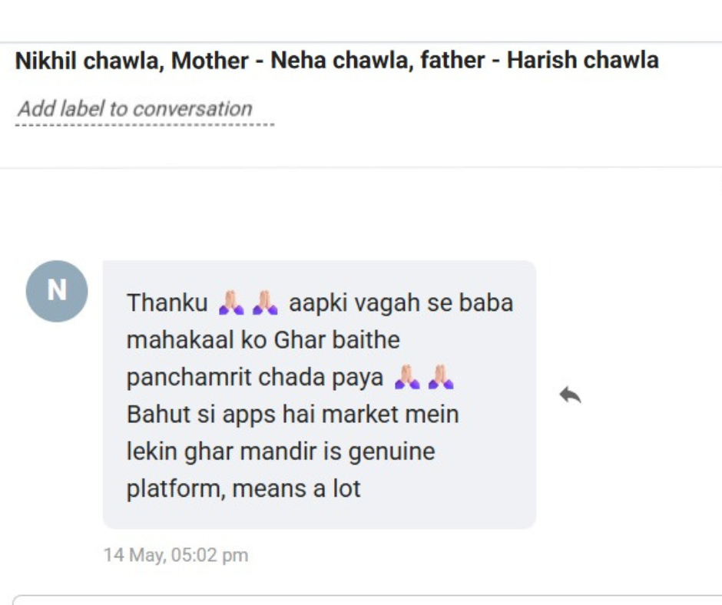Click Bahut si apps hai market line
The height and width of the screenshot is (605, 722).
point(293,414)
